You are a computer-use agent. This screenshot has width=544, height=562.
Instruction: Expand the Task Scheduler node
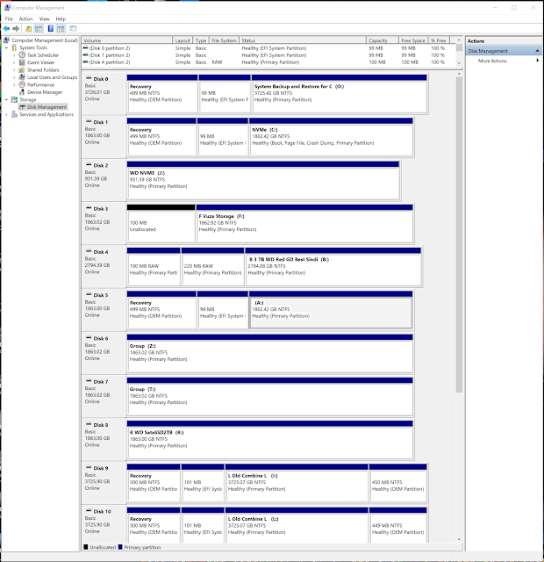pos(14,55)
